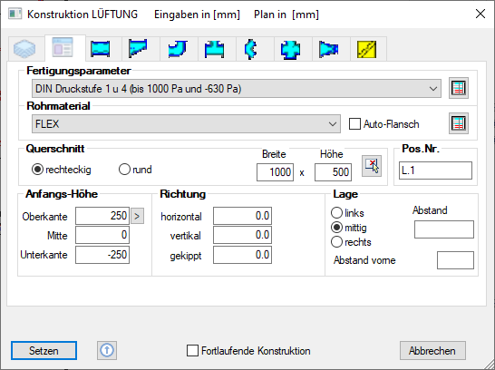
Task: Click the blue up-arrow circle button
Action: point(107,350)
